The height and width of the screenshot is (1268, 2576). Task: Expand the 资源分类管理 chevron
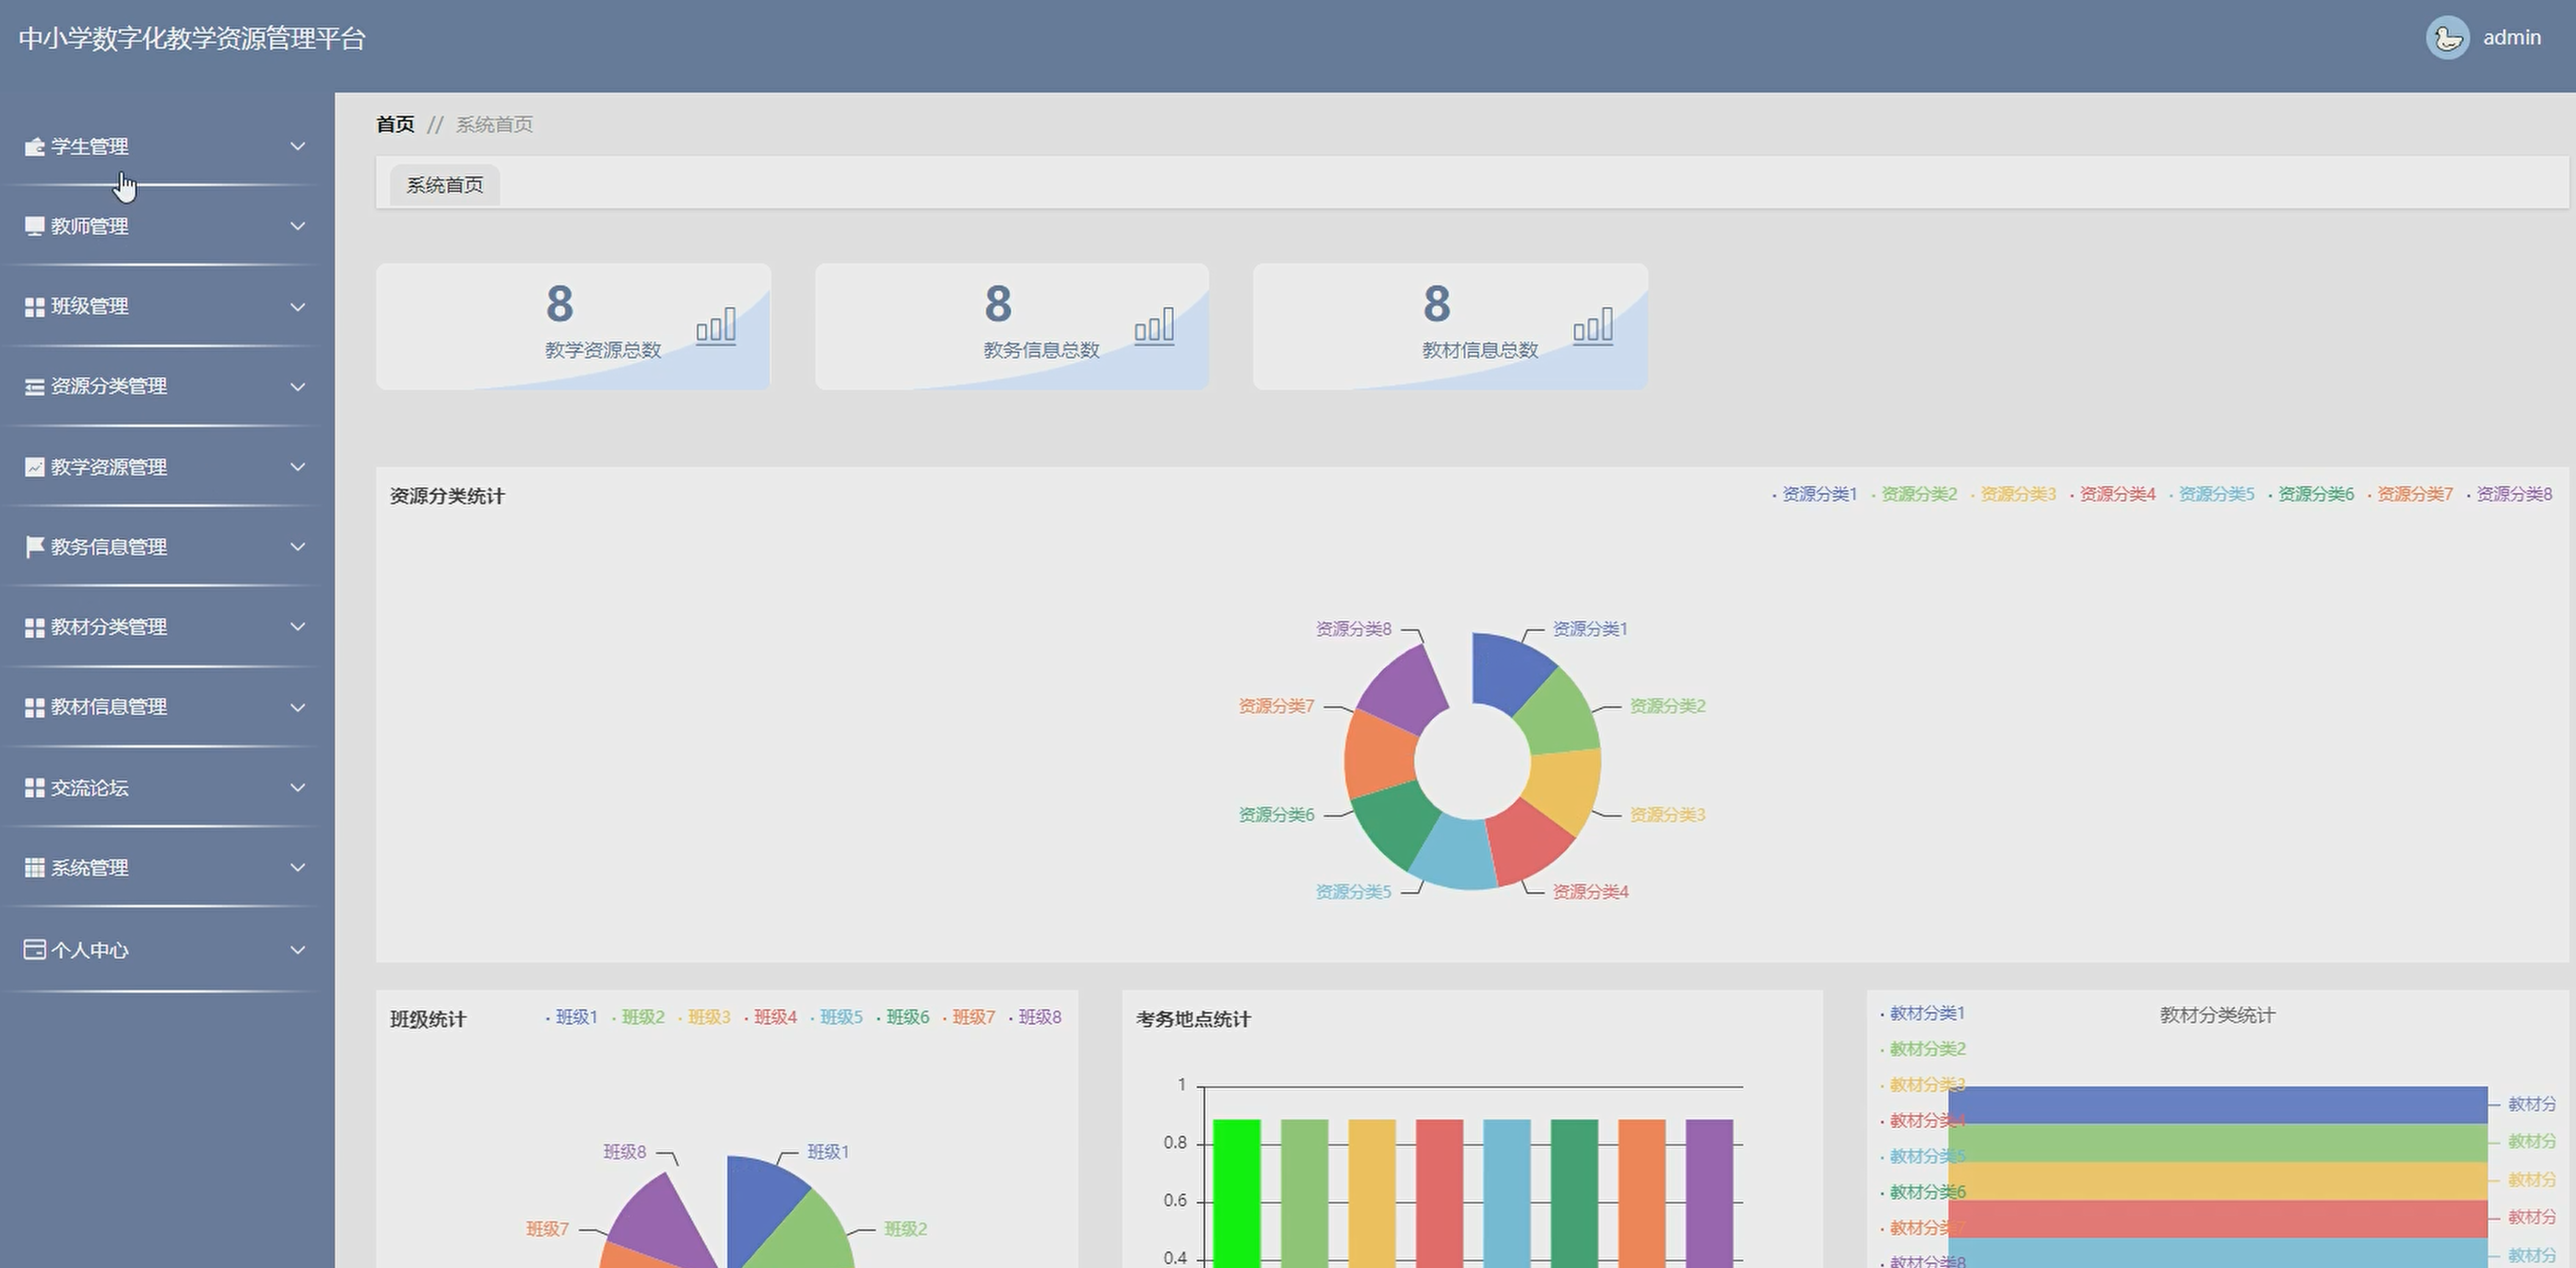(297, 387)
